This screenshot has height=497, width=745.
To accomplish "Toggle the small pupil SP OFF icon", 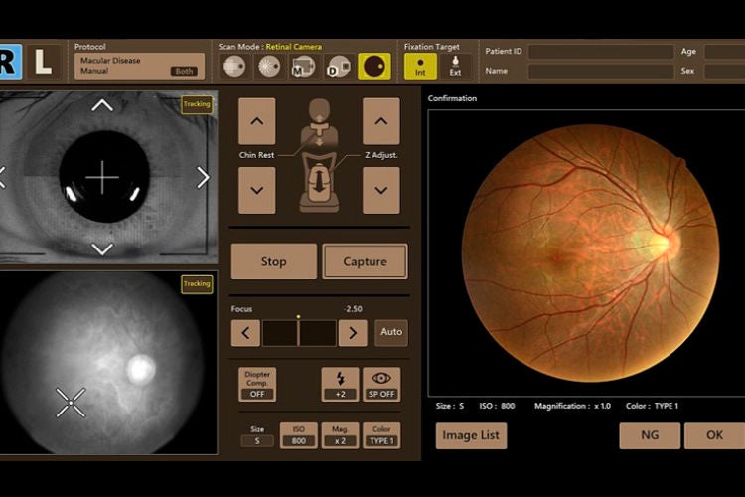I will [x=381, y=385].
